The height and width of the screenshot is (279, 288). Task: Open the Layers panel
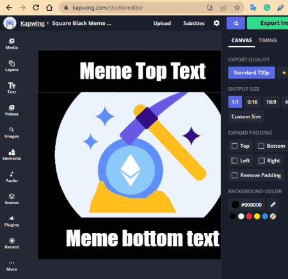coord(12,66)
